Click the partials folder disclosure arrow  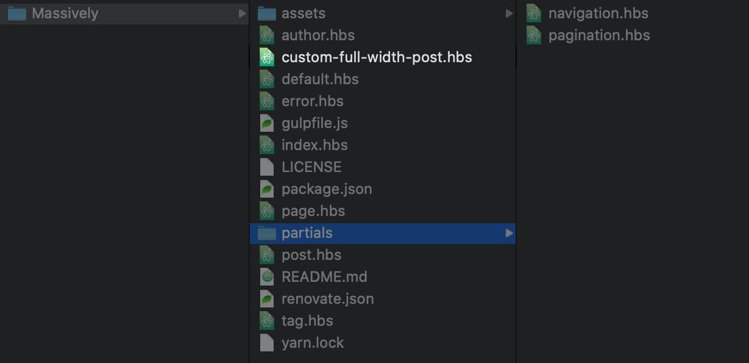click(509, 233)
